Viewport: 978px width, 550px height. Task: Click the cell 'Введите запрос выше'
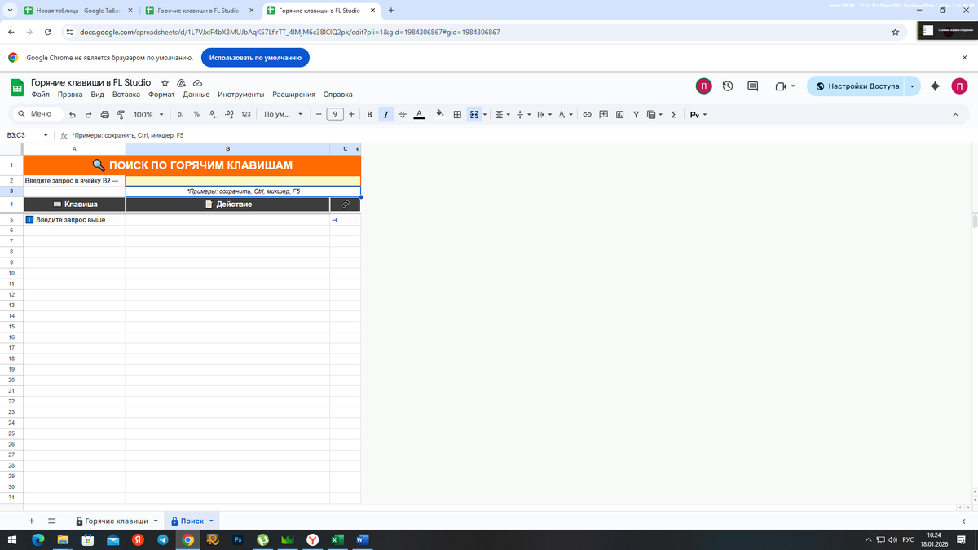coord(74,220)
